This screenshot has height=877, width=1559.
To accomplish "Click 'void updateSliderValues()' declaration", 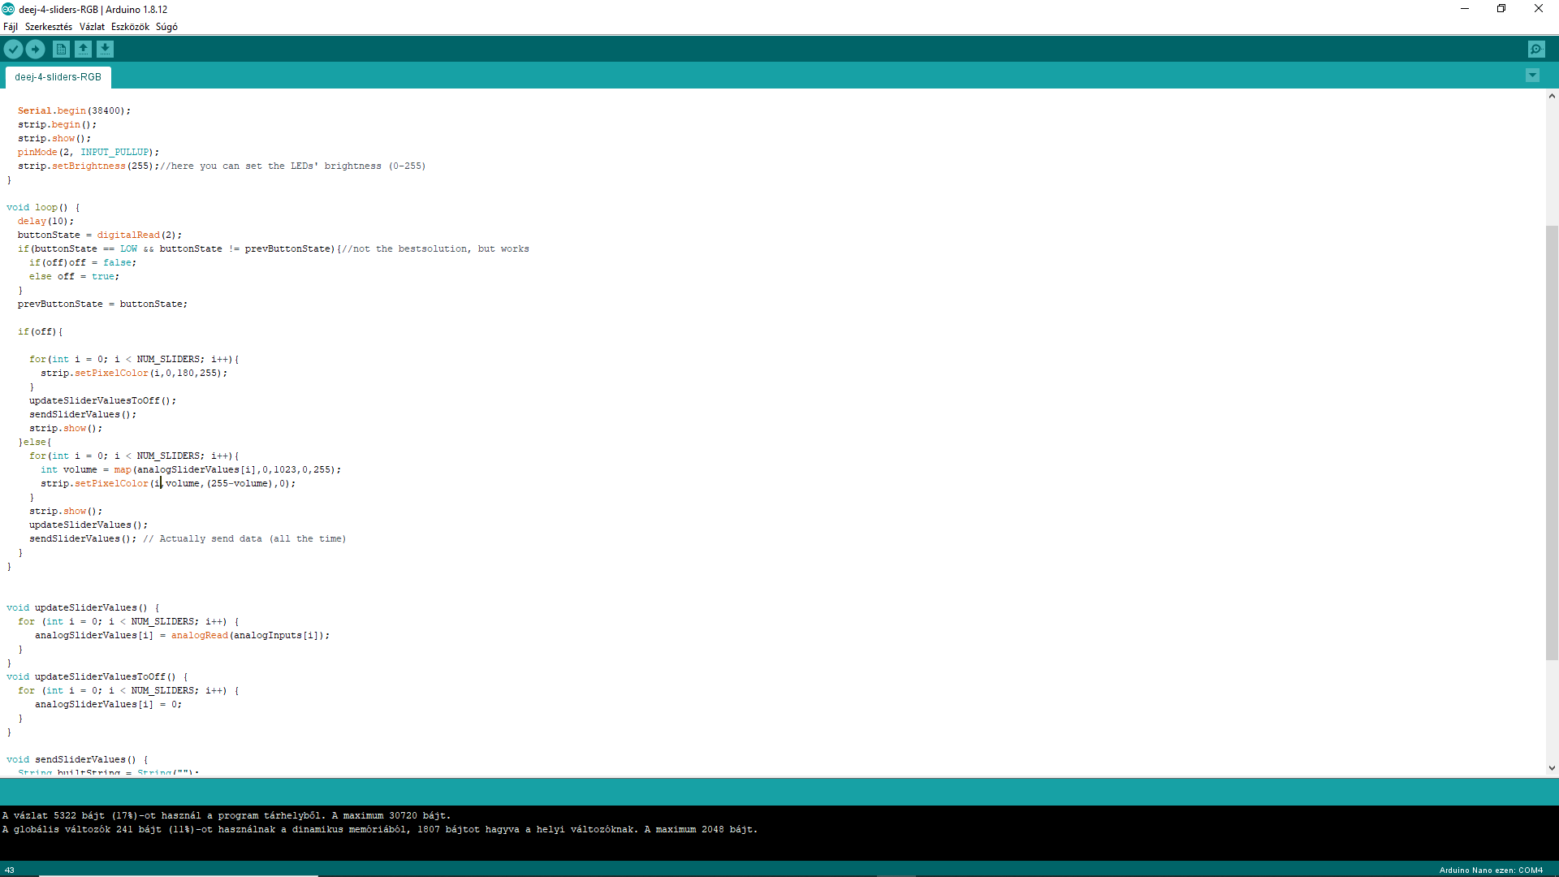I will click(77, 607).
